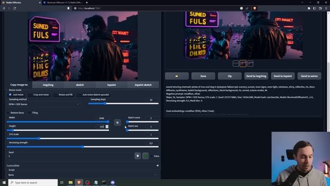Open the Script dropdown showing None
The height and width of the screenshot is (186, 330).
82,175
